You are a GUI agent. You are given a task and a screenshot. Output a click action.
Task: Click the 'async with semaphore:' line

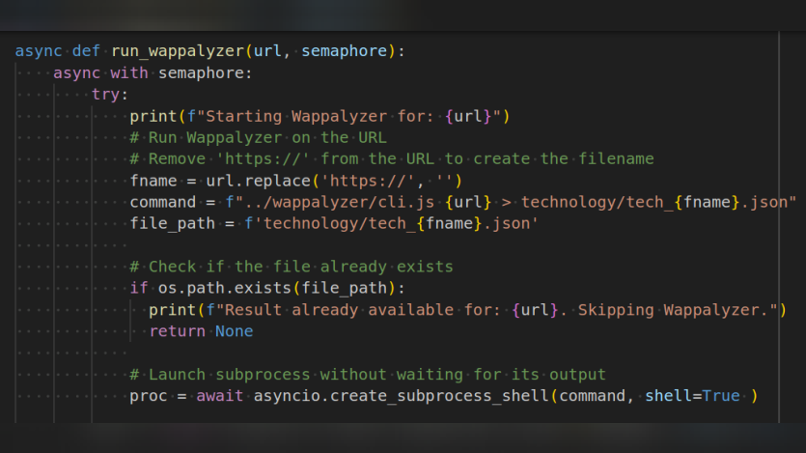(153, 73)
